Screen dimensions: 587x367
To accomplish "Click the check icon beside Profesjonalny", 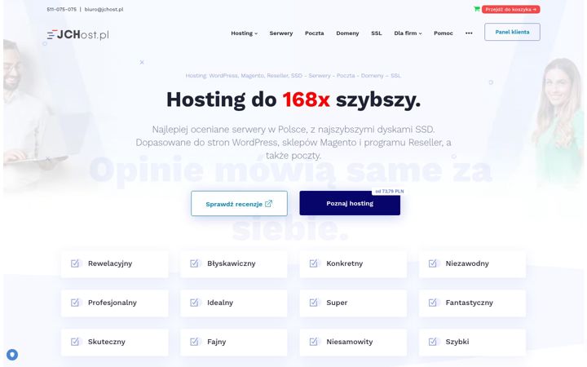I will (75, 303).
